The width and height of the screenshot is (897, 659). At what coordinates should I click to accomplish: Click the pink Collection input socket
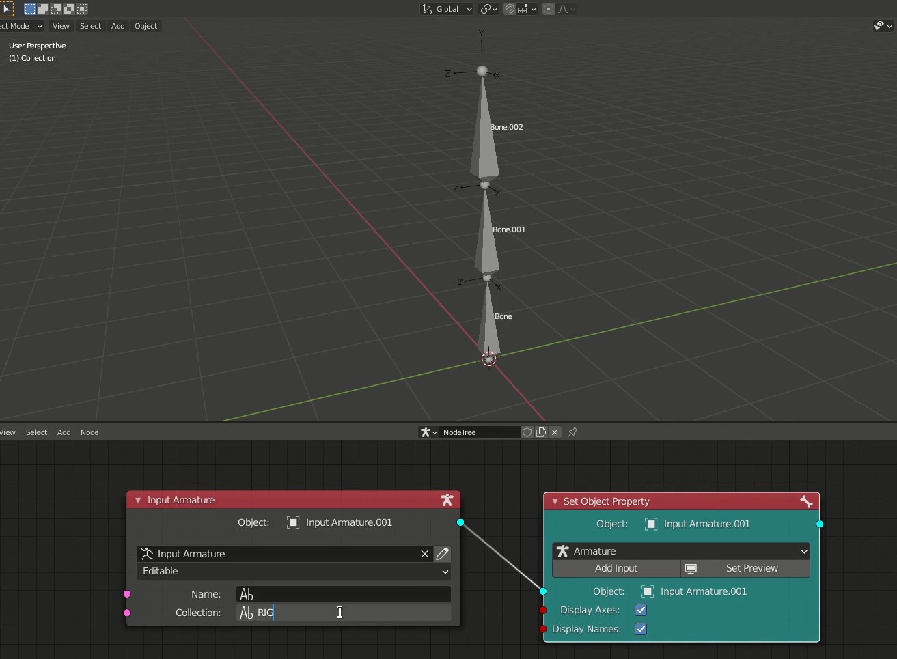[127, 613]
